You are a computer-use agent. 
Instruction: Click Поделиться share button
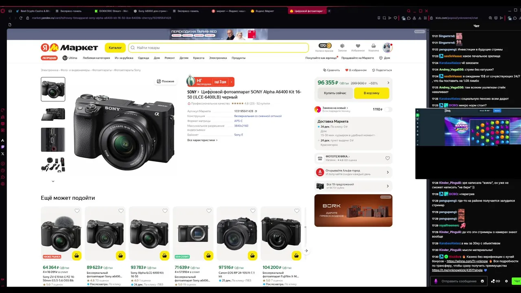click(x=381, y=70)
